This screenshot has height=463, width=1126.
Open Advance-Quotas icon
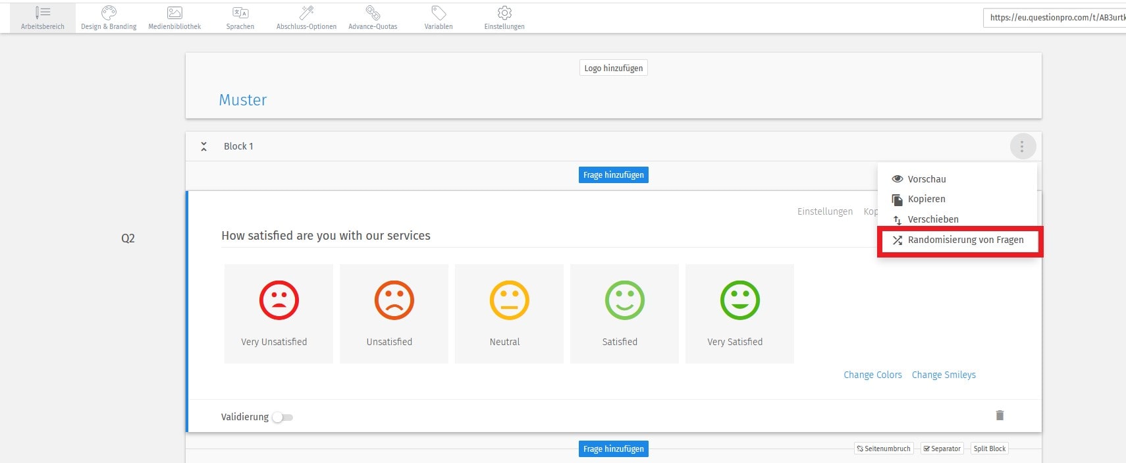tap(373, 13)
